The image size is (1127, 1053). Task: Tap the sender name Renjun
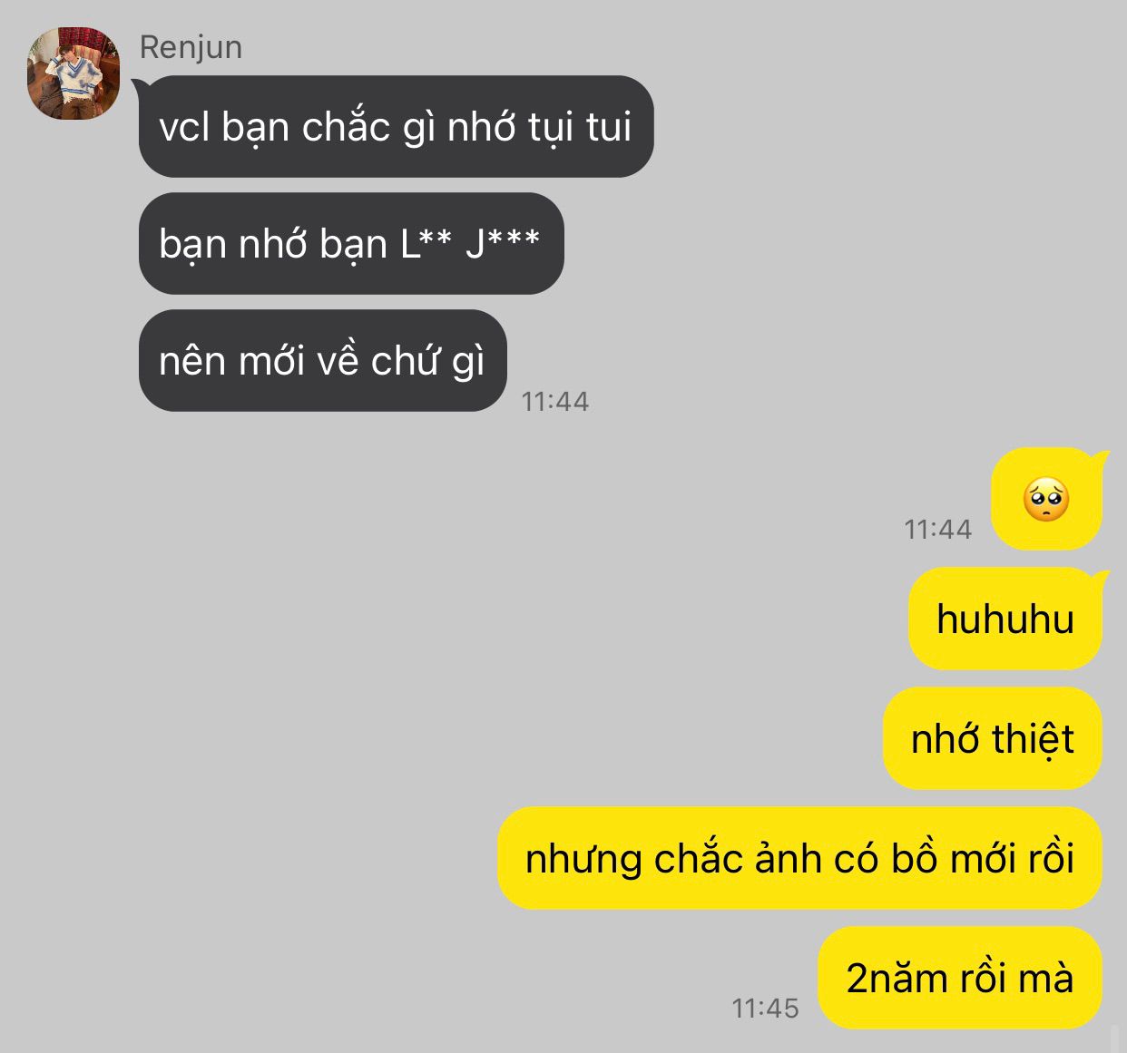pyautogui.click(x=191, y=47)
